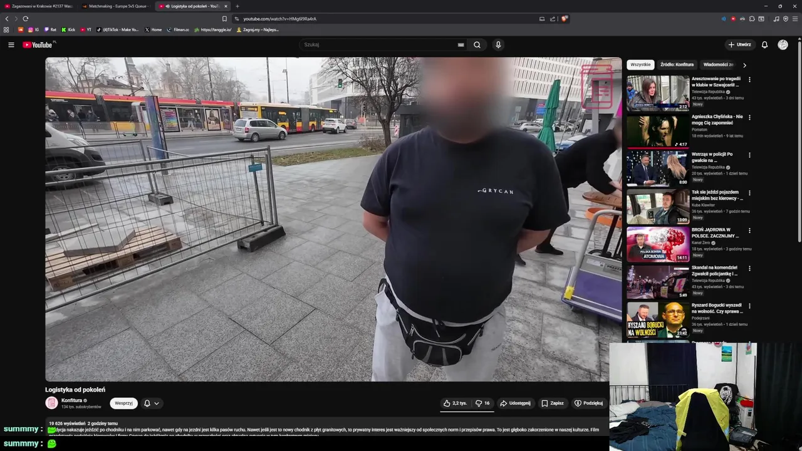Open 'BROŃ JĄDROWA W POLSCE' video title
802x451 pixels.
716,232
